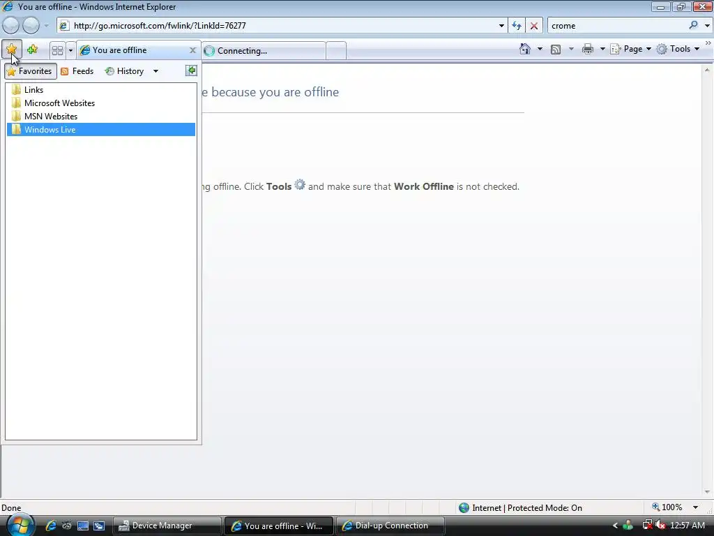Click the network tray icon

point(647,526)
